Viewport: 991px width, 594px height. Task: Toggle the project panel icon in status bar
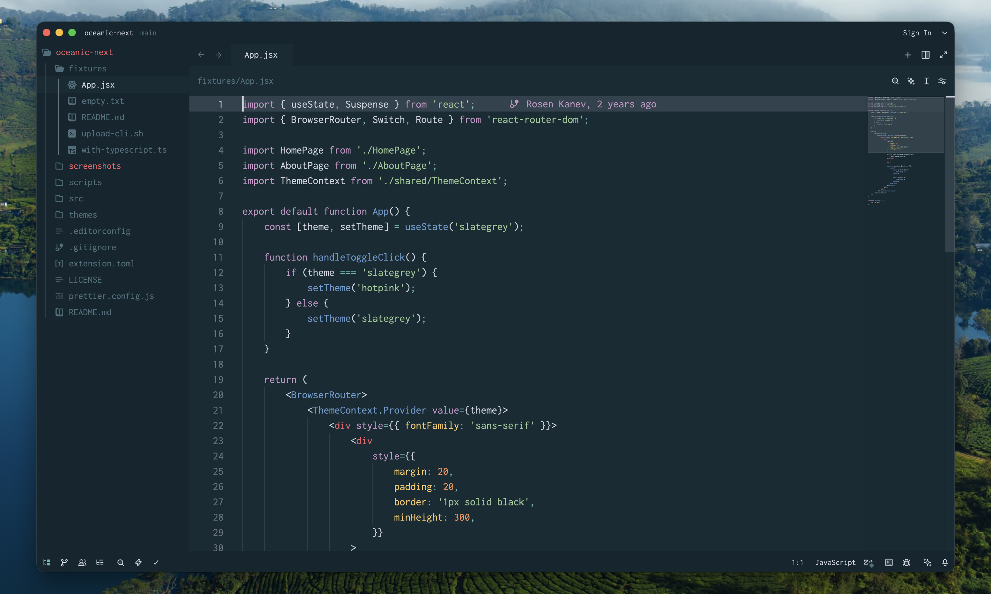[47, 562]
